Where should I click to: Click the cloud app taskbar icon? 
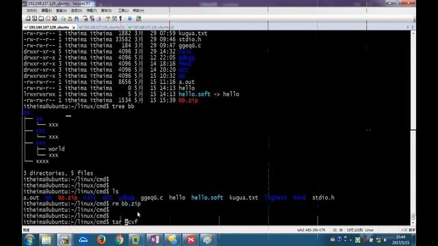[83, 240]
